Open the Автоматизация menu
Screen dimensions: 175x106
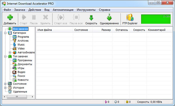coord(63,10)
